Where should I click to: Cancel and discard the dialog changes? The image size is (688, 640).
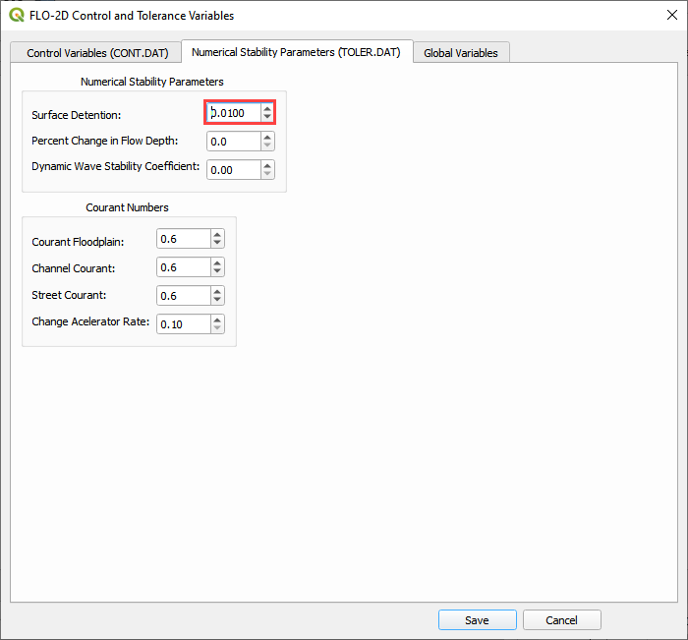coord(561,620)
